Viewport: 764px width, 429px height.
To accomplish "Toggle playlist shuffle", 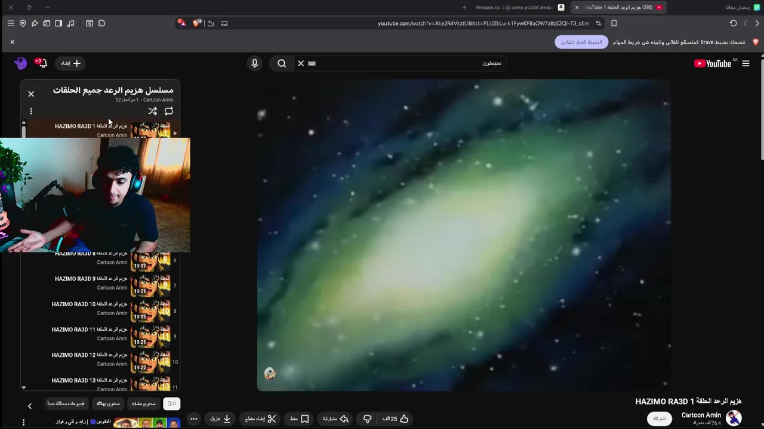I will click(153, 111).
